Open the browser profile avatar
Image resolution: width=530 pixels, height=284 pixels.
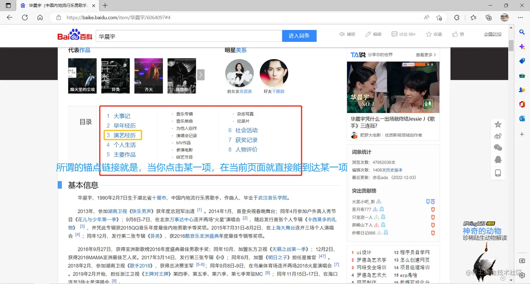[x=504, y=17]
